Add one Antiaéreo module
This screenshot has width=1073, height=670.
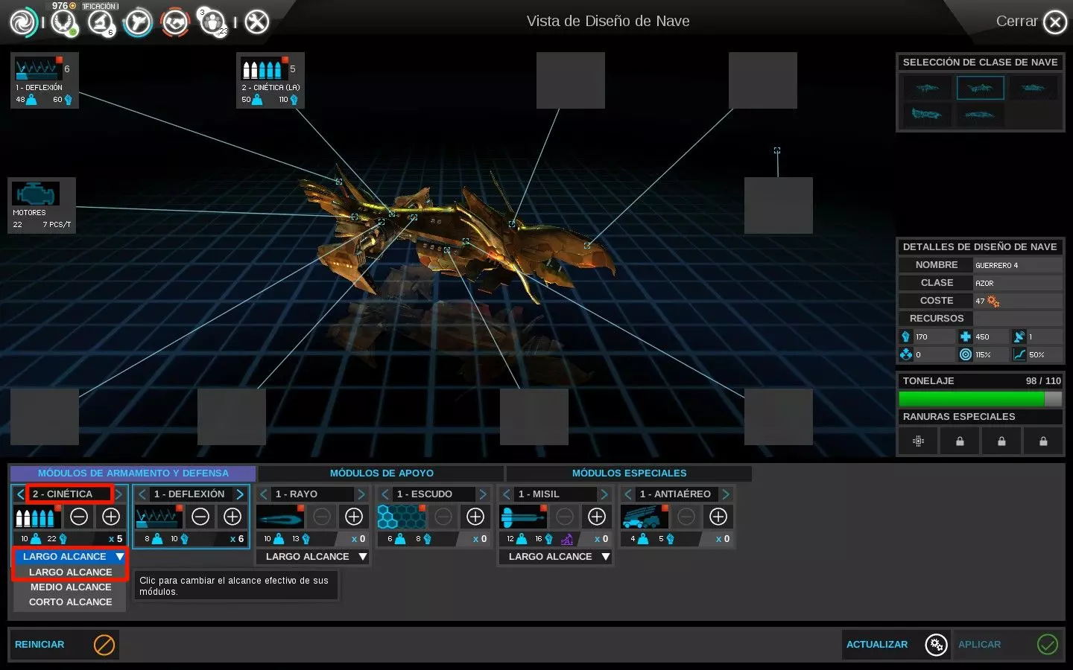click(718, 517)
